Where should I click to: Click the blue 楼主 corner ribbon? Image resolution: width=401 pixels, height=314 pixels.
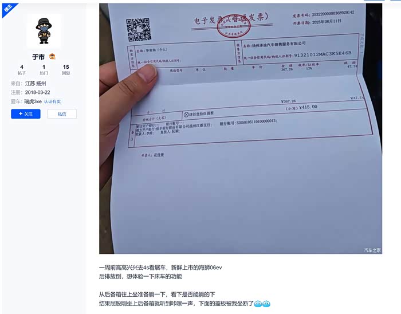(x=9, y=10)
